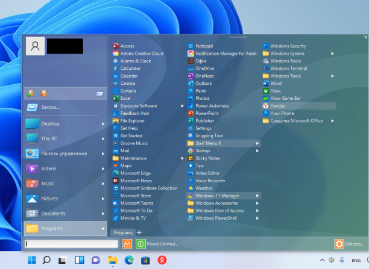The width and height of the screenshot is (369, 269).
Task: Launch Outlook icon
Action: coord(191,84)
